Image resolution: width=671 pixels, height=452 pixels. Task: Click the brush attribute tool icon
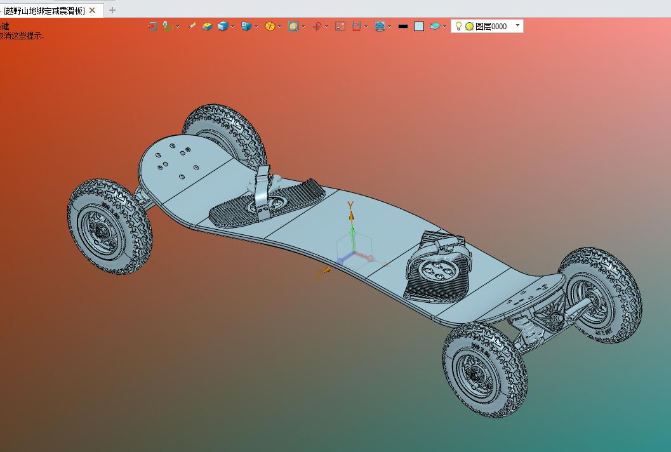[192, 27]
